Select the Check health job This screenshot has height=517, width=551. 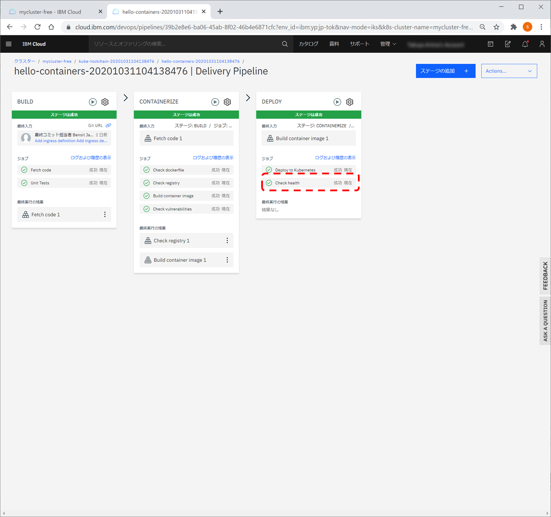coord(309,183)
